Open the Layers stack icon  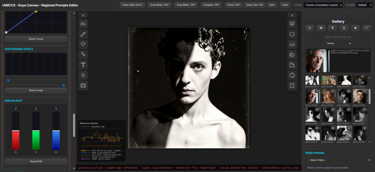(292, 24)
